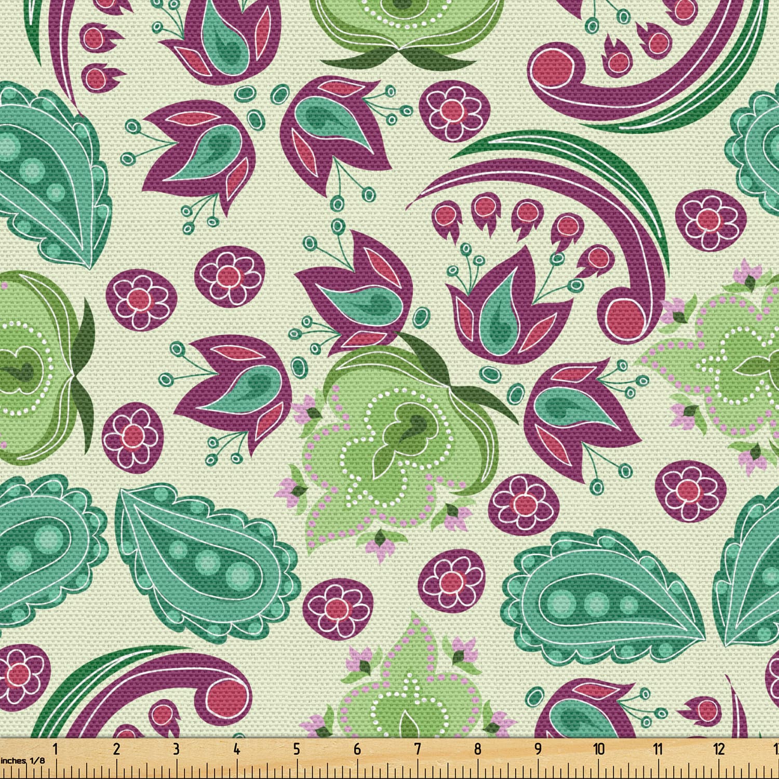
Task: Select the number 10 on the ruler
Action: point(599,749)
